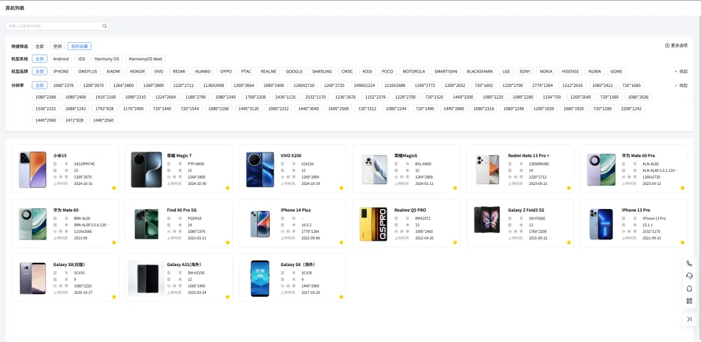This screenshot has height=342, width=701.
Task: Filter brand by SAMSUNG
Action: [322, 71]
